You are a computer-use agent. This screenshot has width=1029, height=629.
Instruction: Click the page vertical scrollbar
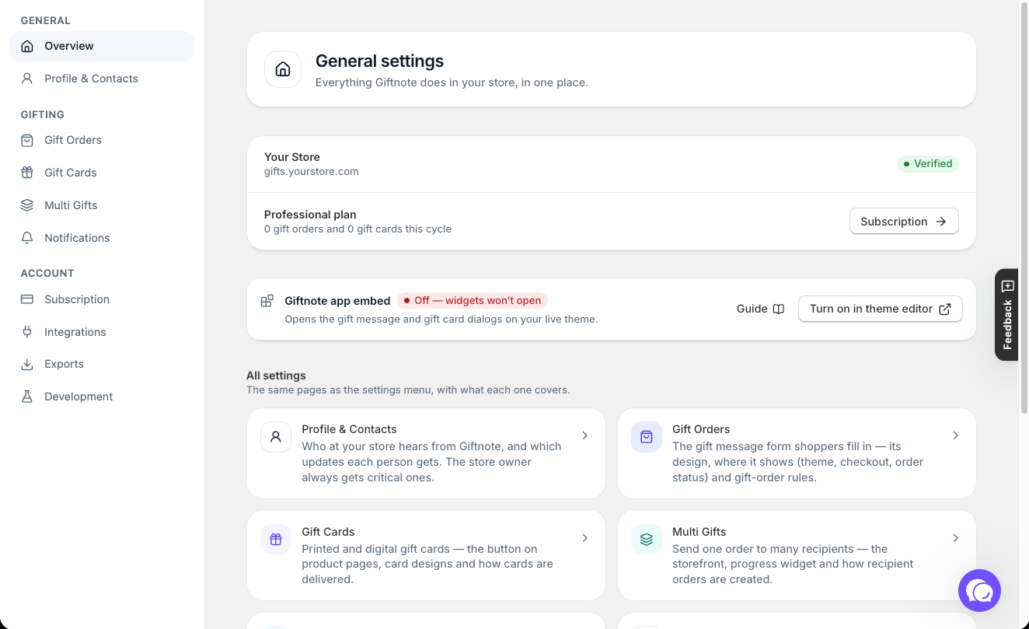point(1024,206)
